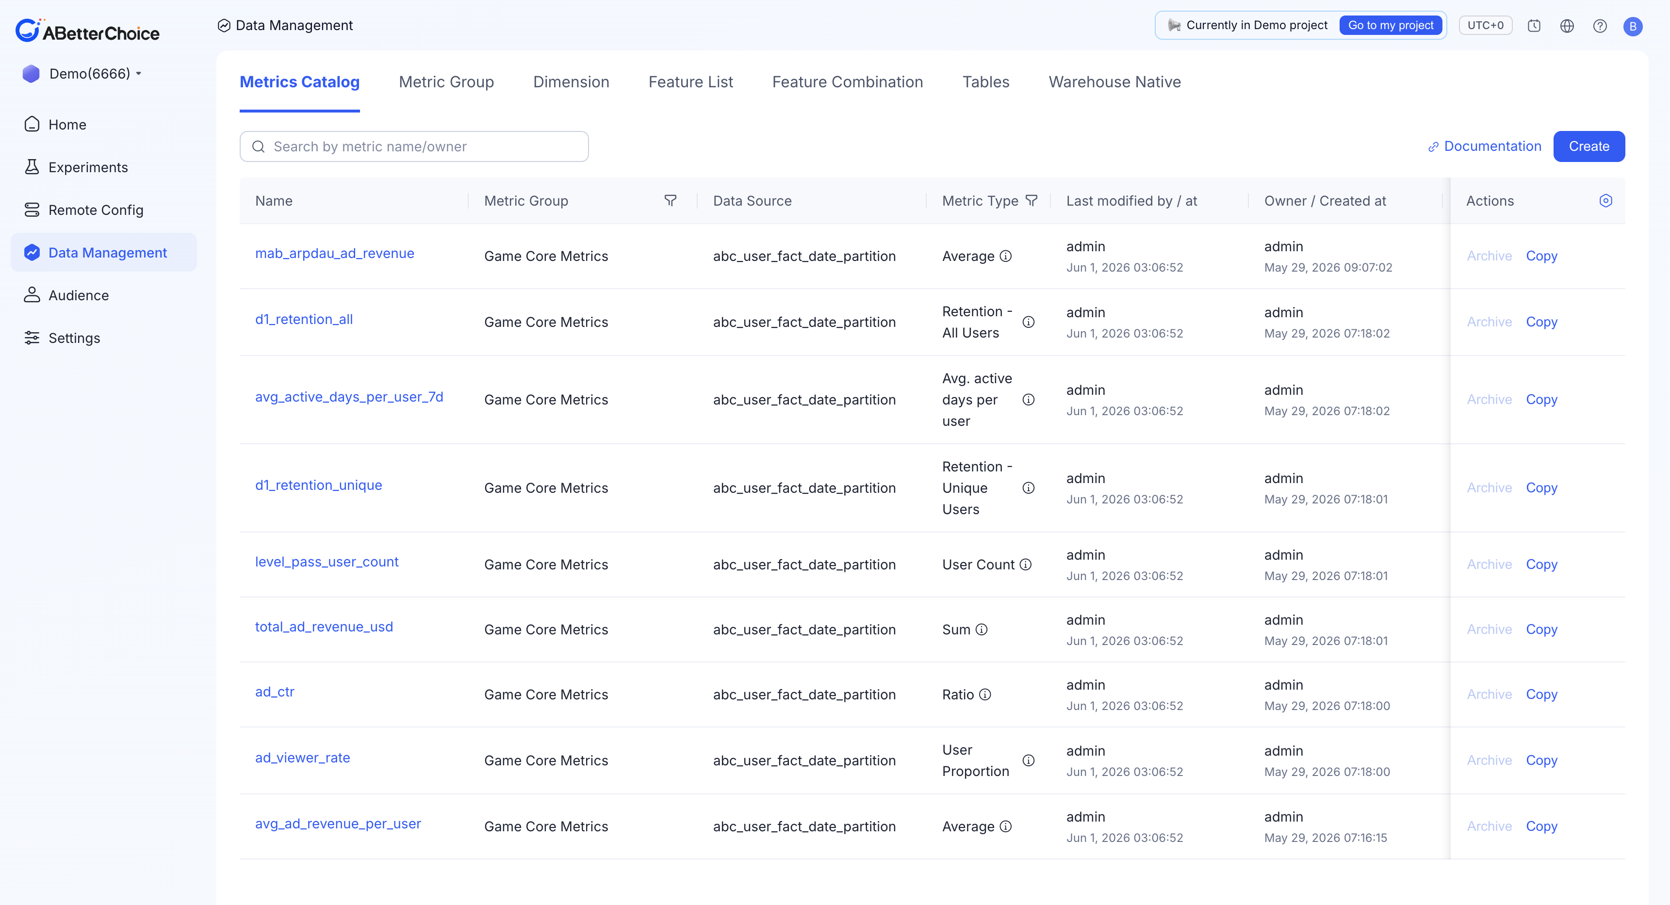Image resolution: width=1670 pixels, height=905 pixels.
Task: Click the ABetterChoice logo
Action: tap(87, 31)
